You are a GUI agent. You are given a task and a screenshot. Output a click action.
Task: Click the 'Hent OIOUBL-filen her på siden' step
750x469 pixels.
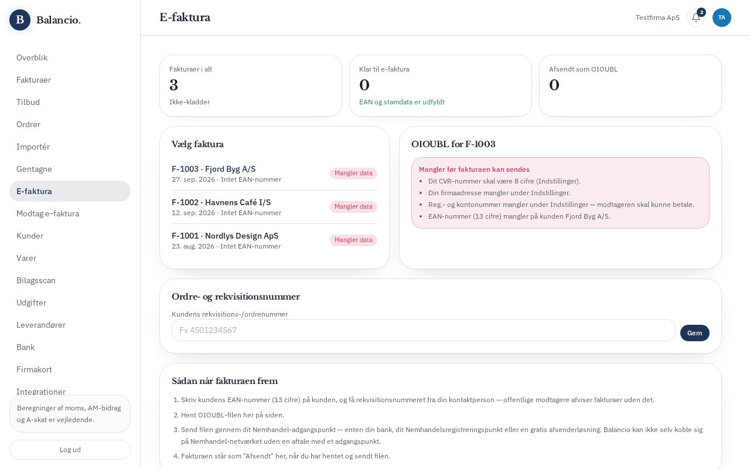coord(233,415)
